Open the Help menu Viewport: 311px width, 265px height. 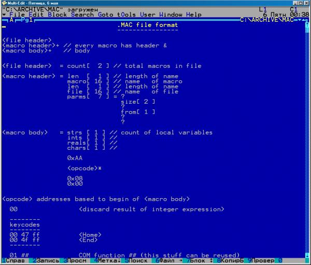point(194,15)
